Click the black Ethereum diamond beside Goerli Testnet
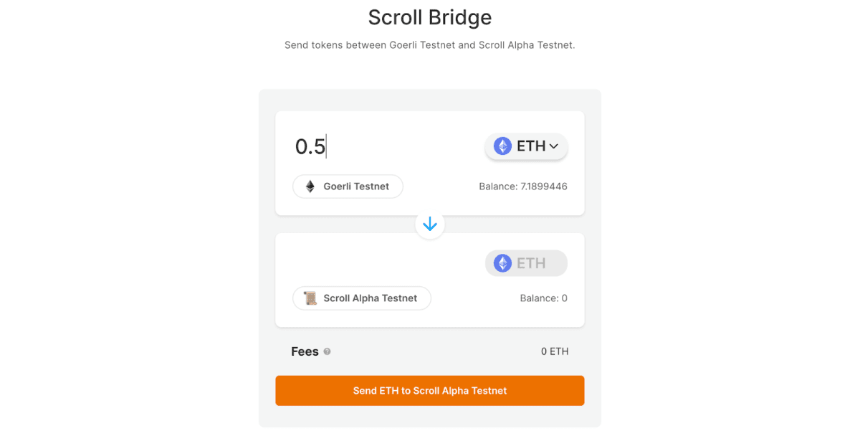Image resolution: width=860 pixels, height=431 pixels. pos(310,186)
